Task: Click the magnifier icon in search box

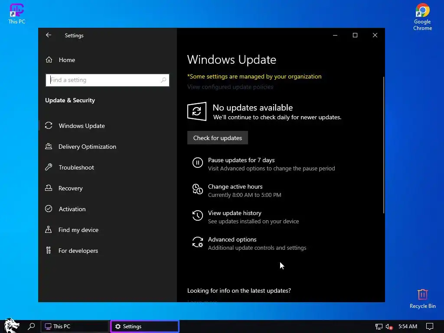Action: coord(163,80)
